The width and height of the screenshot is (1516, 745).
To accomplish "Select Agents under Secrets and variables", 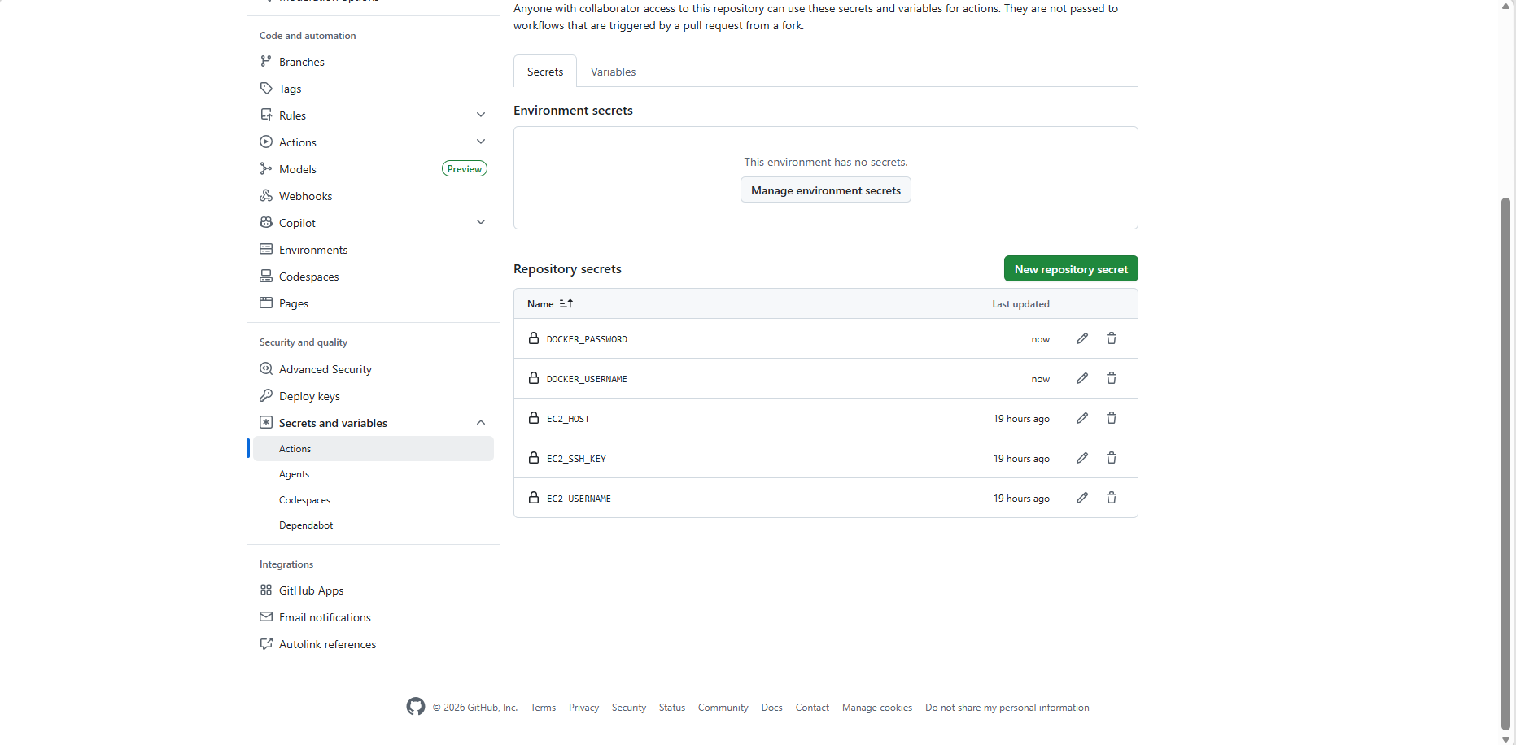I will click(x=374, y=474).
